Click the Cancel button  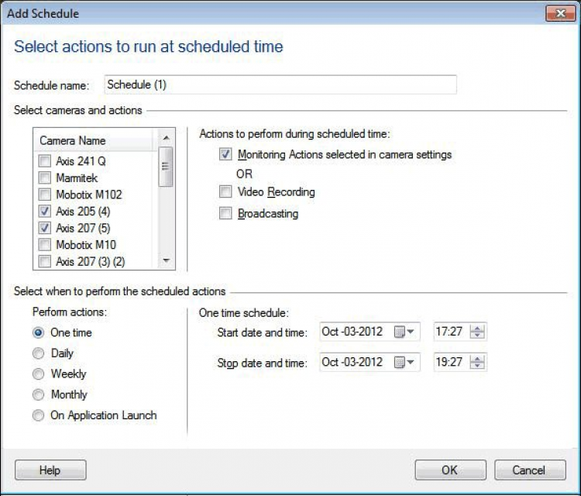click(529, 470)
